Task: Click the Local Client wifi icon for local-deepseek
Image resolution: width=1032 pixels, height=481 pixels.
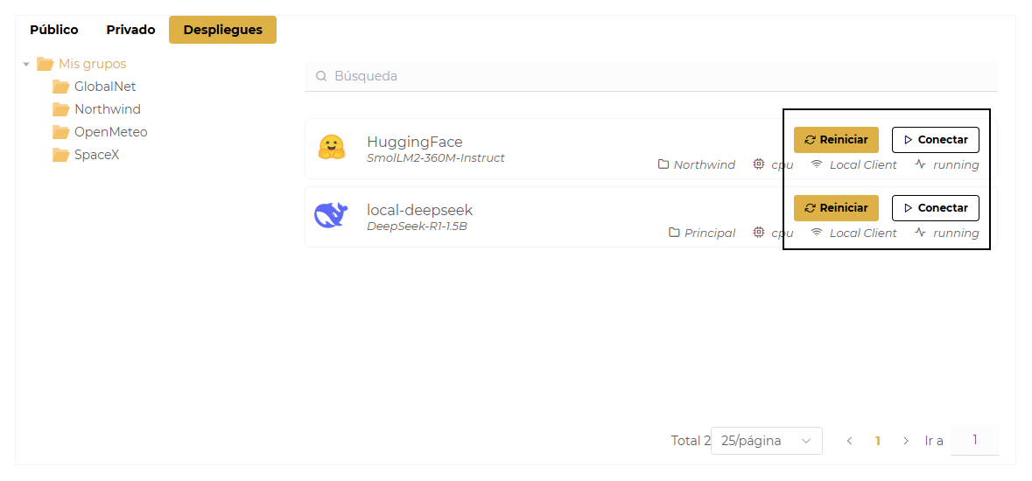Action: [817, 233]
